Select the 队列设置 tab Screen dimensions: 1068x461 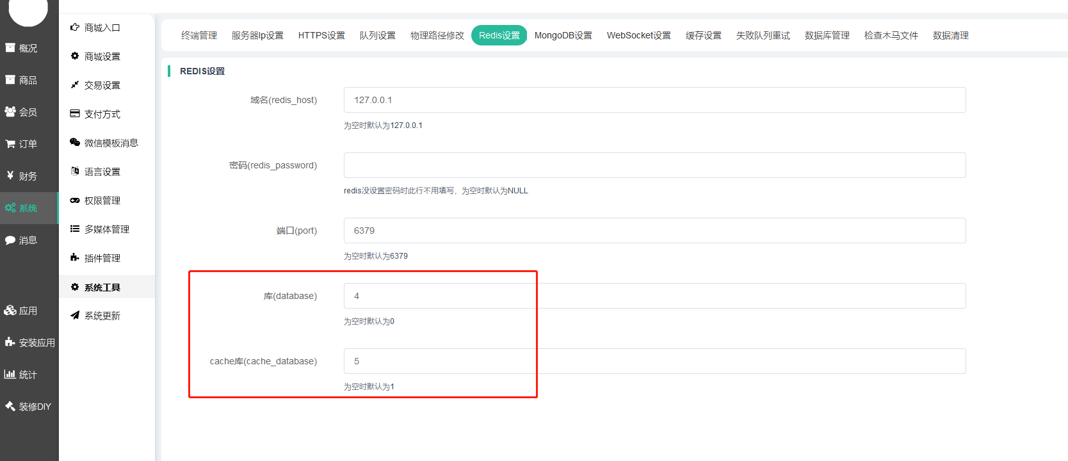click(x=377, y=35)
